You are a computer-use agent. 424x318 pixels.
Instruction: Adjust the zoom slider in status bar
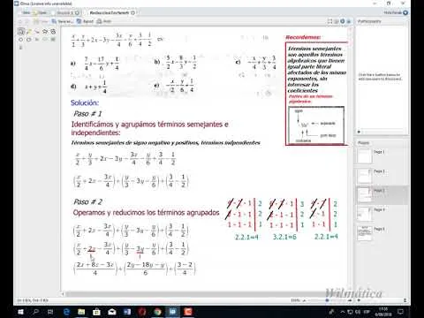point(327,300)
